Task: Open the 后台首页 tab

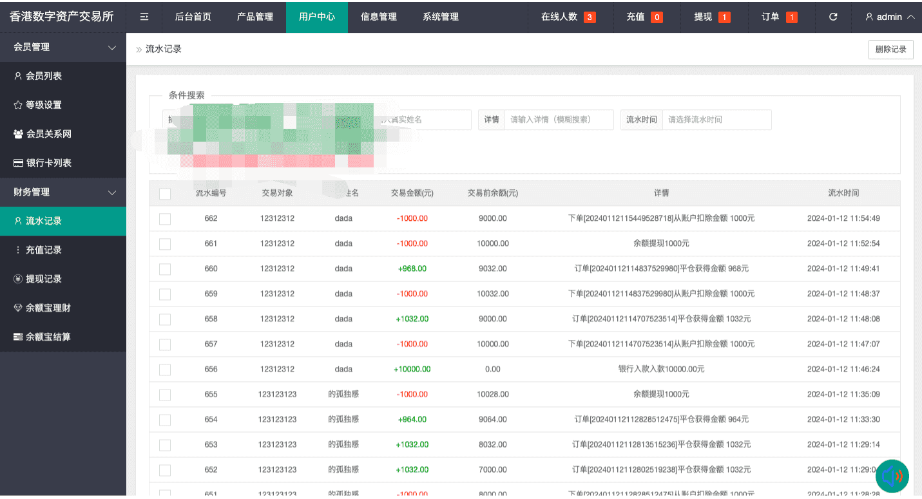Action: 193,17
